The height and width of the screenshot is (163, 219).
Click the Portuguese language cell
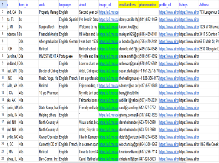point(68,56)
